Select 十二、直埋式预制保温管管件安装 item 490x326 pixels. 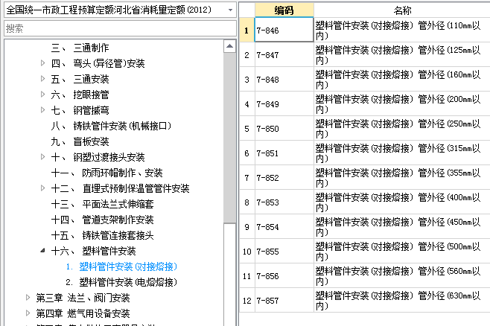(121, 188)
